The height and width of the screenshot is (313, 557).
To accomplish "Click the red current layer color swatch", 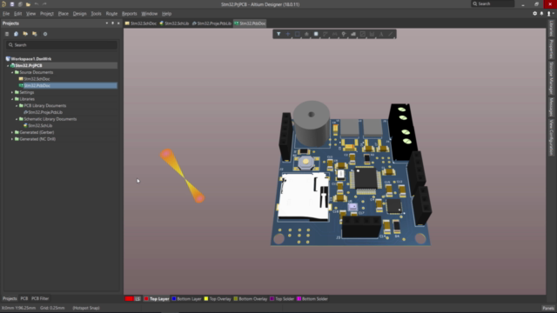I will (130, 299).
